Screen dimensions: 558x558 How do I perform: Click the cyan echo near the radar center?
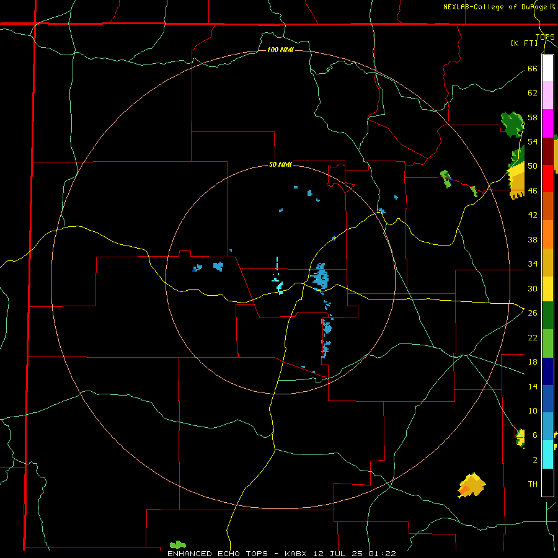pos(280,287)
